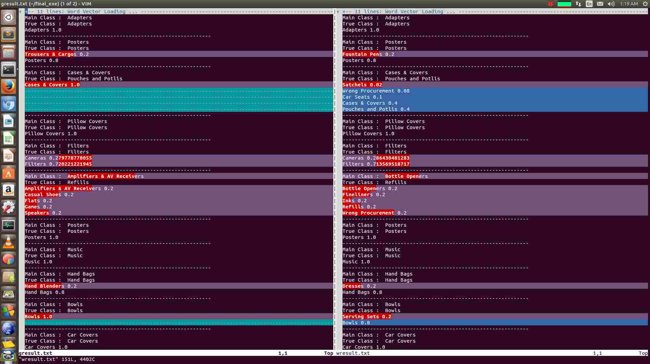Open the Files manager in the dock

pyautogui.click(x=8, y=52)
